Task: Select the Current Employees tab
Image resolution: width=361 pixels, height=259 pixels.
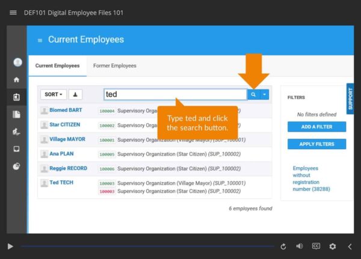Action: pyautogui.click(x=57, y=66)
